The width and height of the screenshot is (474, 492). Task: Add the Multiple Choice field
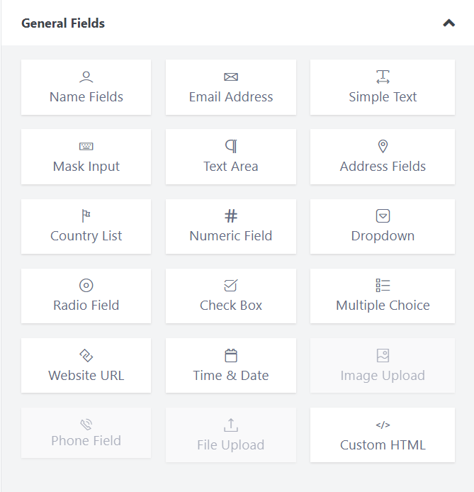pyautogui.click(x=383, y=296)
